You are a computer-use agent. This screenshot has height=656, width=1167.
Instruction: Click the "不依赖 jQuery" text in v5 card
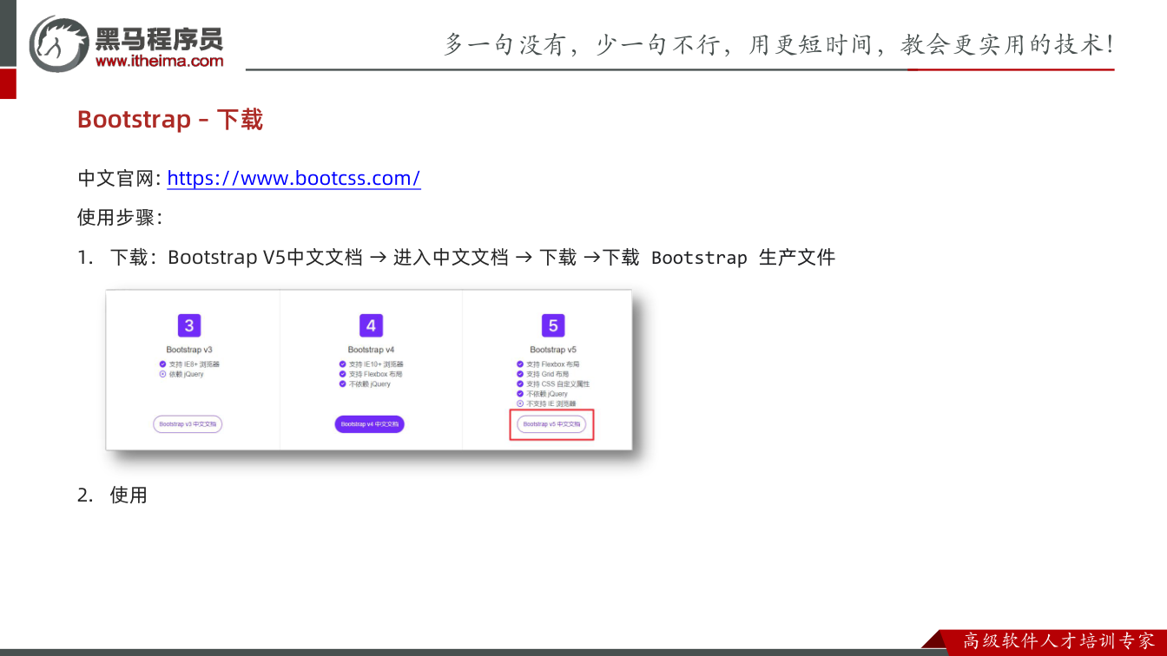(547, 394)
